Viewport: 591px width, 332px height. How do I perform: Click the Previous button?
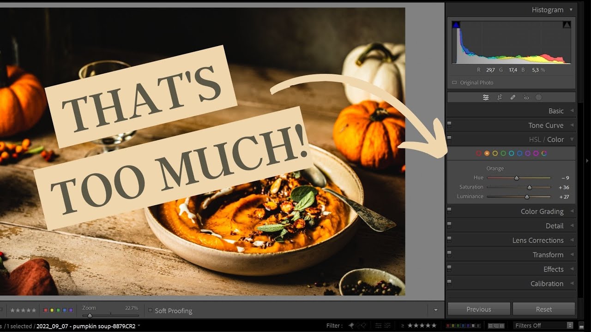click(479, 309)
